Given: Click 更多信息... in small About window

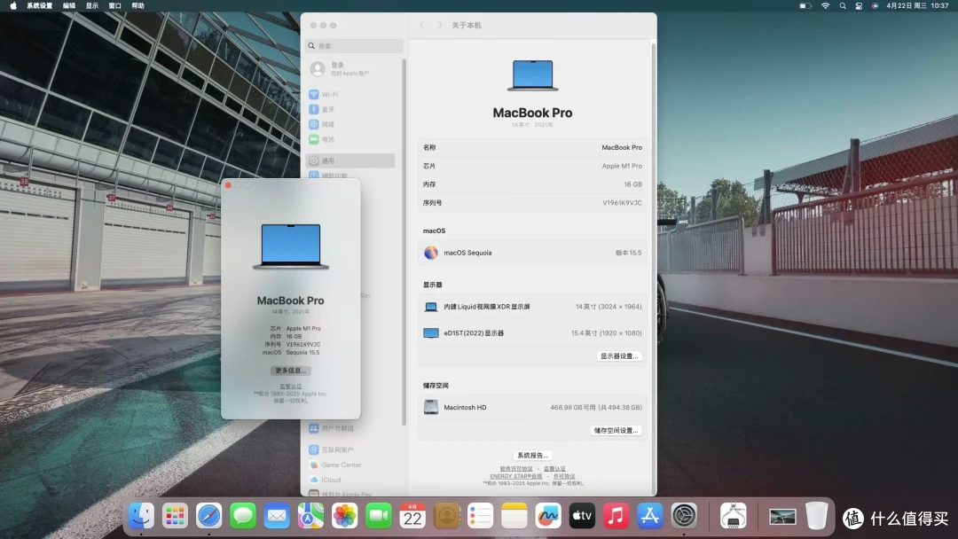Looking at the screenshot, I should pos(291,371).
